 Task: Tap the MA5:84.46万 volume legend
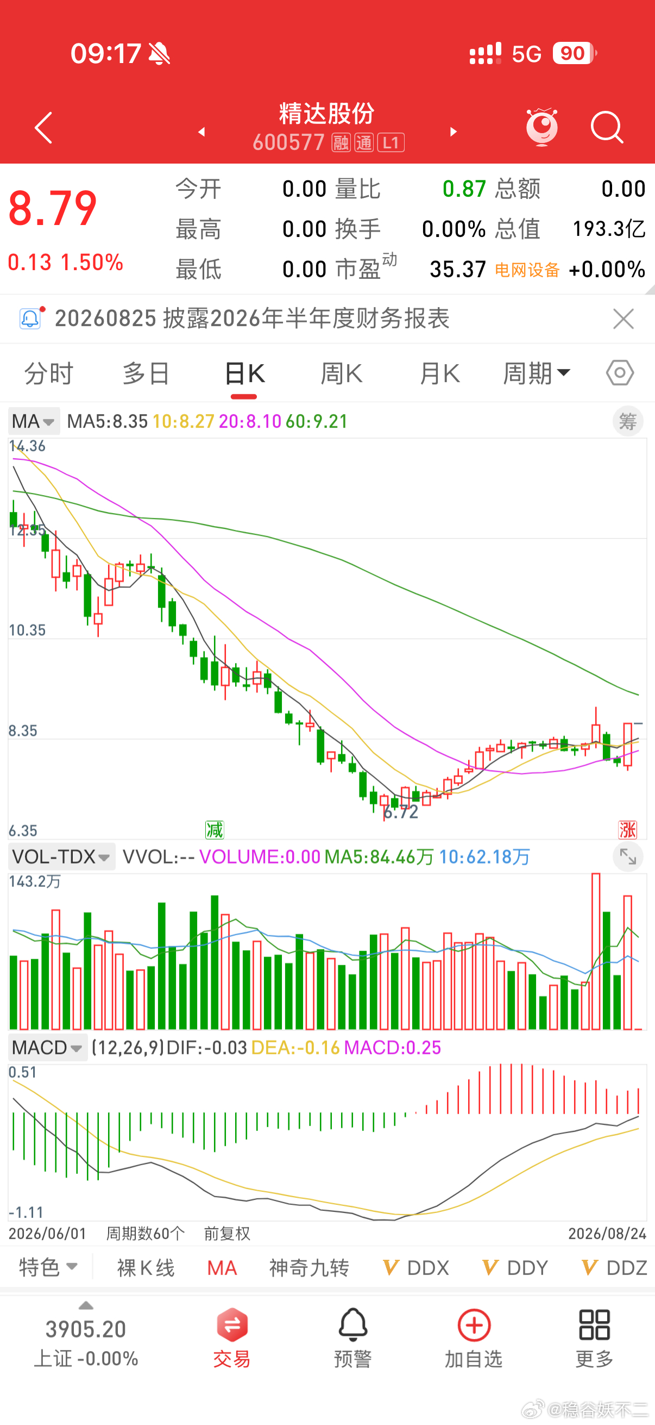(379, 857)
